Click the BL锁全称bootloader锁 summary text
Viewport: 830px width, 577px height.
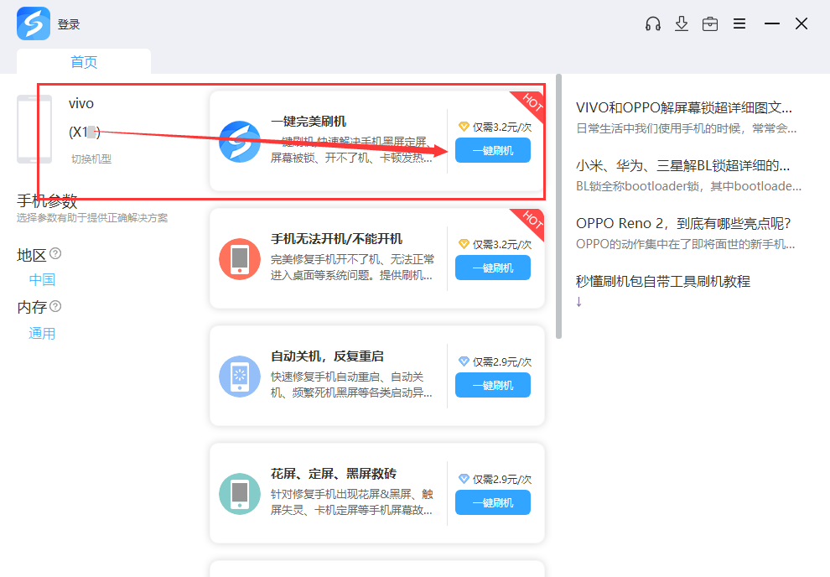(x=688, y=186)
